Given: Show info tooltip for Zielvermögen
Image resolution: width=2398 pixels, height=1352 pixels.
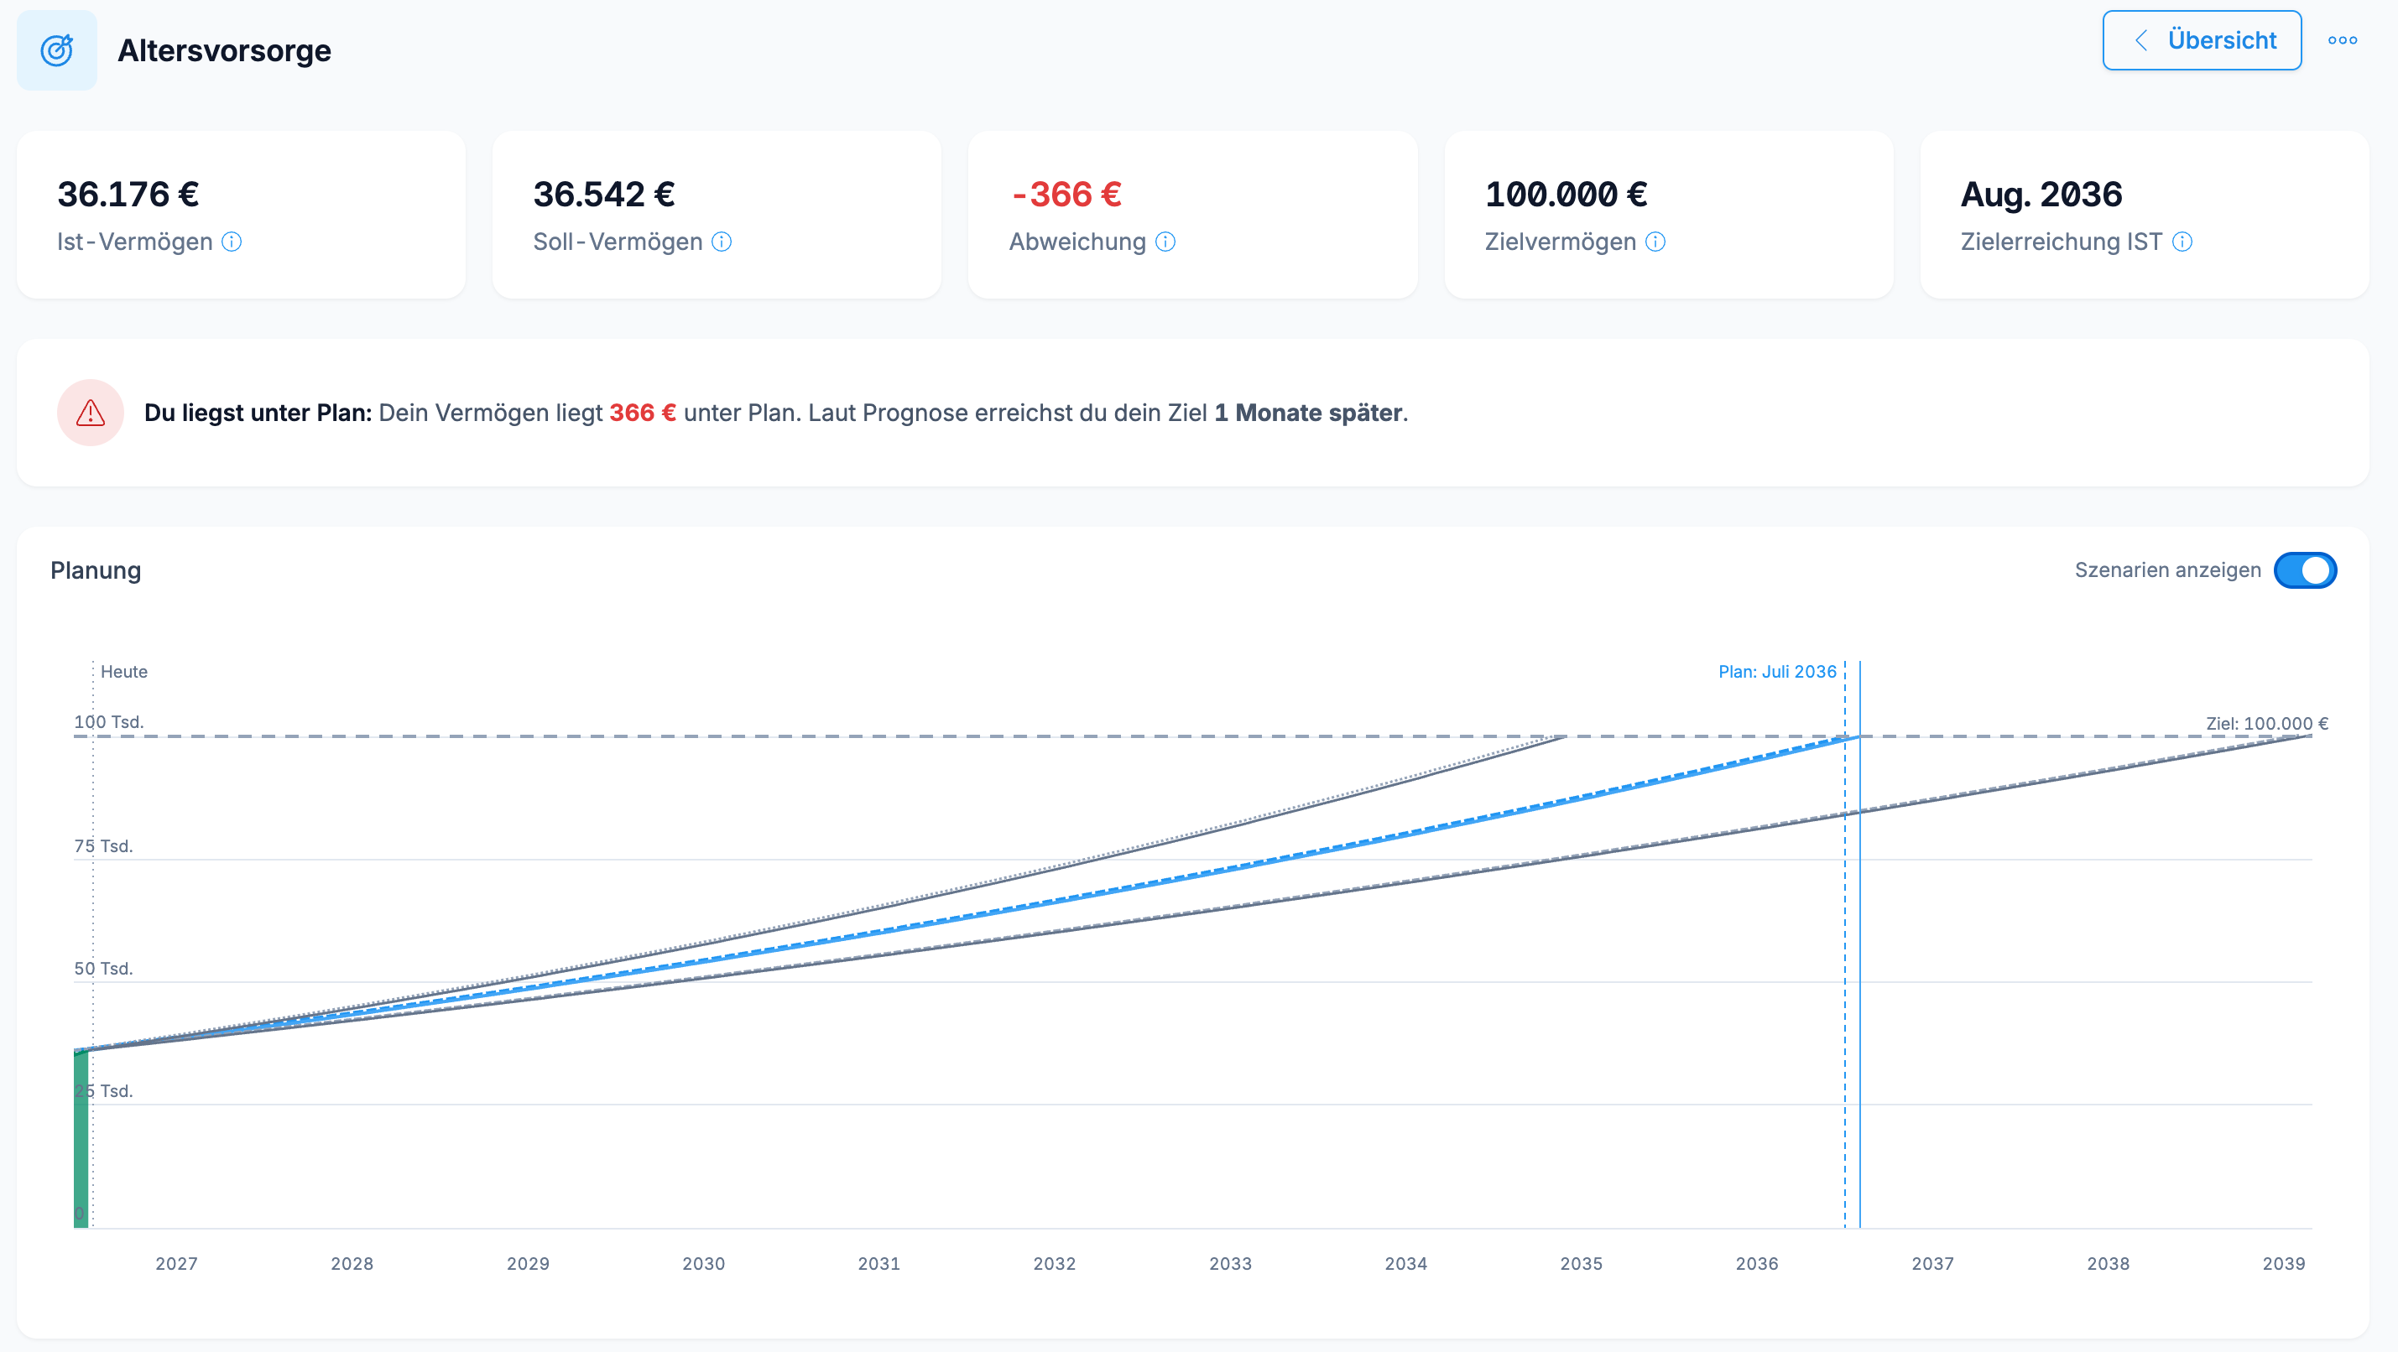Looking at the screenshot, I should pos(1655,242).
